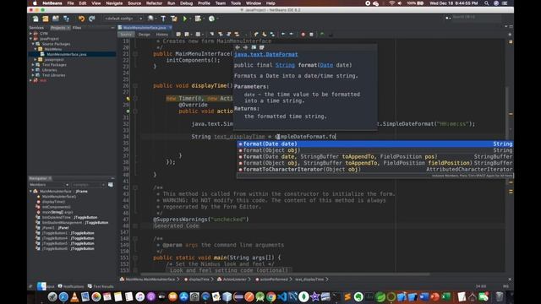Open the Tools menu
This screenshot has height=304, width=541.
point(236,3)
